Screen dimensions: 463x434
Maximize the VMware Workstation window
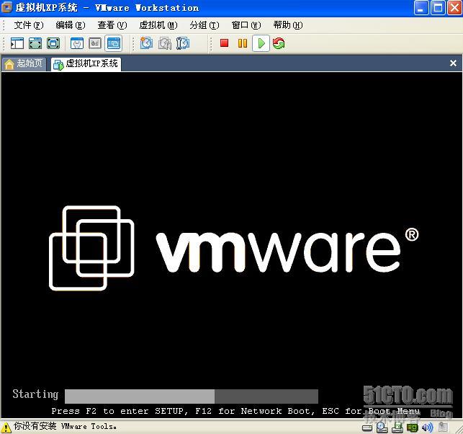438,8
